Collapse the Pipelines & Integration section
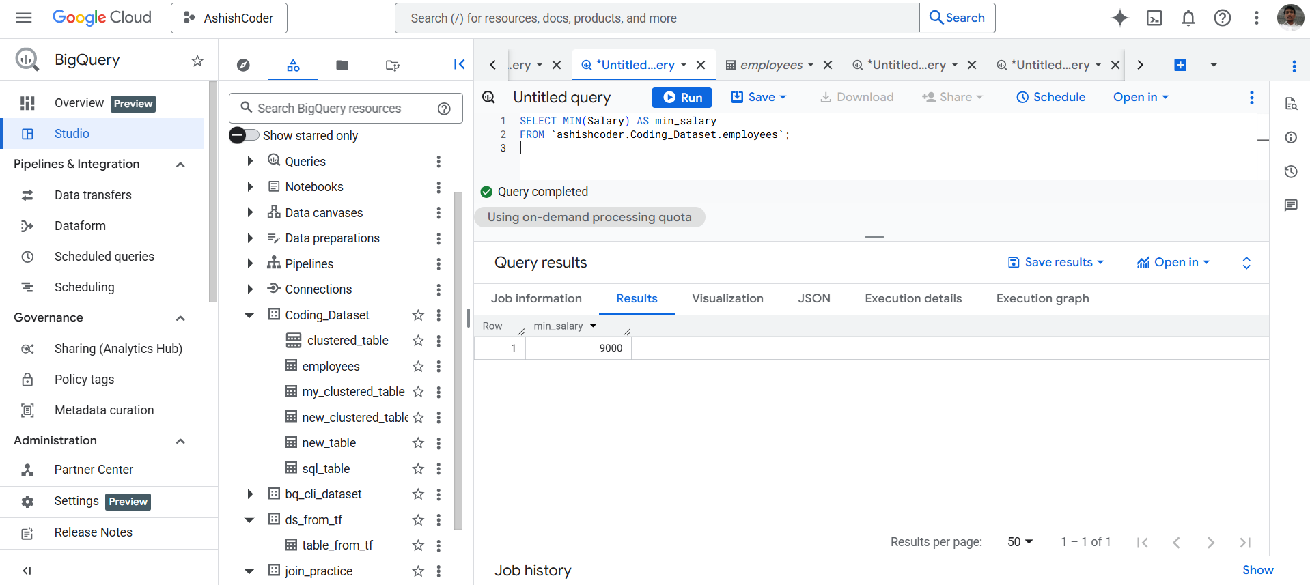Screen dimensions: 1310x585 180,165
